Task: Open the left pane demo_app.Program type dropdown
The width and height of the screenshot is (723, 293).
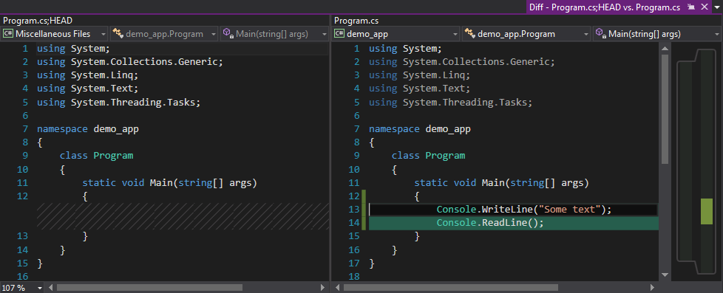Action: (165, 34)
